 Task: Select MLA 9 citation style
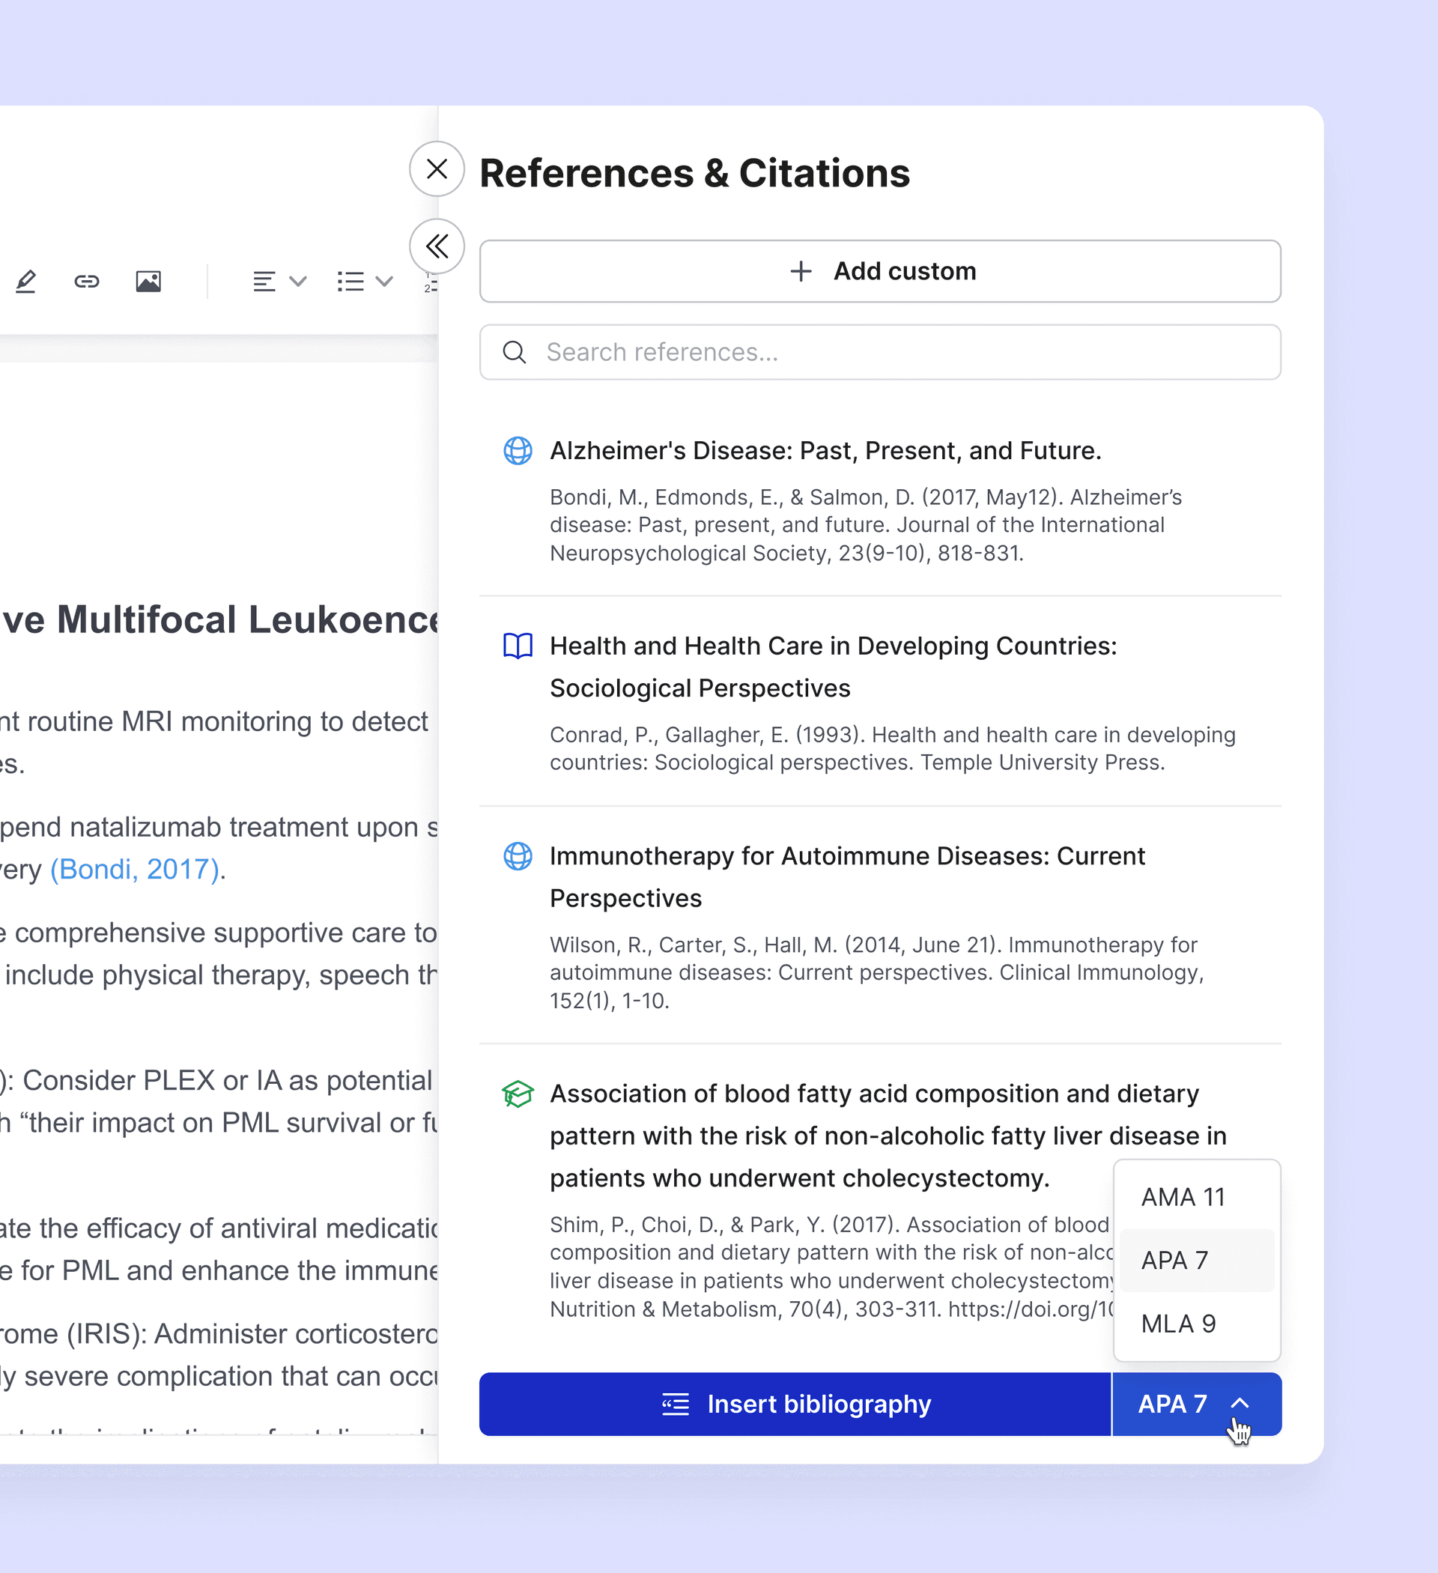(1178, 1324)
